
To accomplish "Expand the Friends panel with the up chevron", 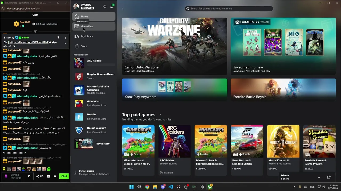I will pos(319,177).
